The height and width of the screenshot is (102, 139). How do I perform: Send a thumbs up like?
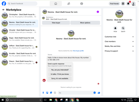(x=99, y=93)
